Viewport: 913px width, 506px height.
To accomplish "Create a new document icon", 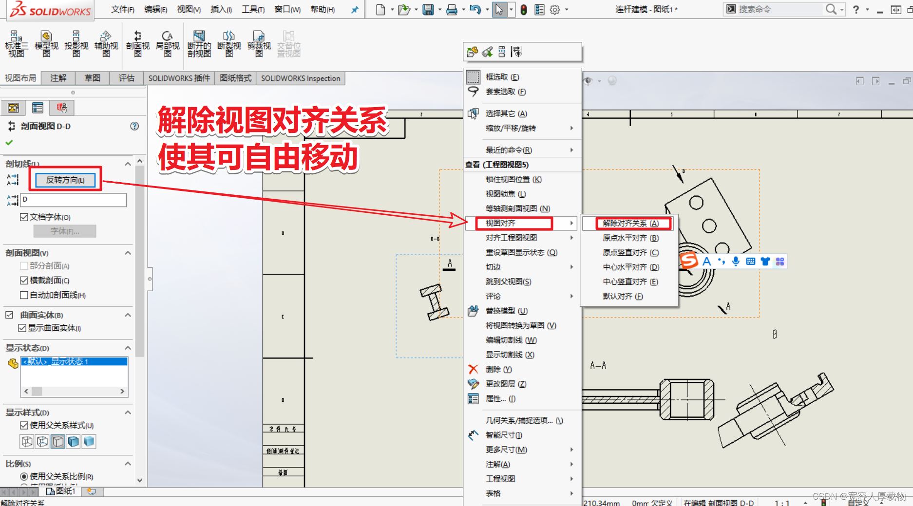I will point(381,9).
